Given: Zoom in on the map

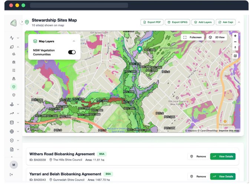Looking at the screenshot, I should 235,36.
